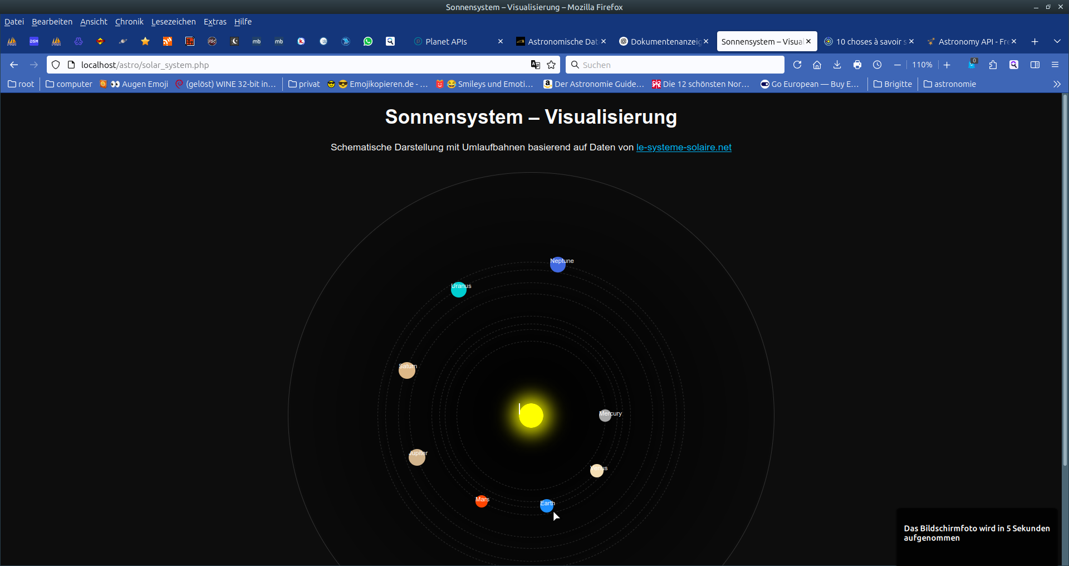
Task: Show more bookmarks with double chevron
Action: pyautogui.click(x=1057, y=84)
